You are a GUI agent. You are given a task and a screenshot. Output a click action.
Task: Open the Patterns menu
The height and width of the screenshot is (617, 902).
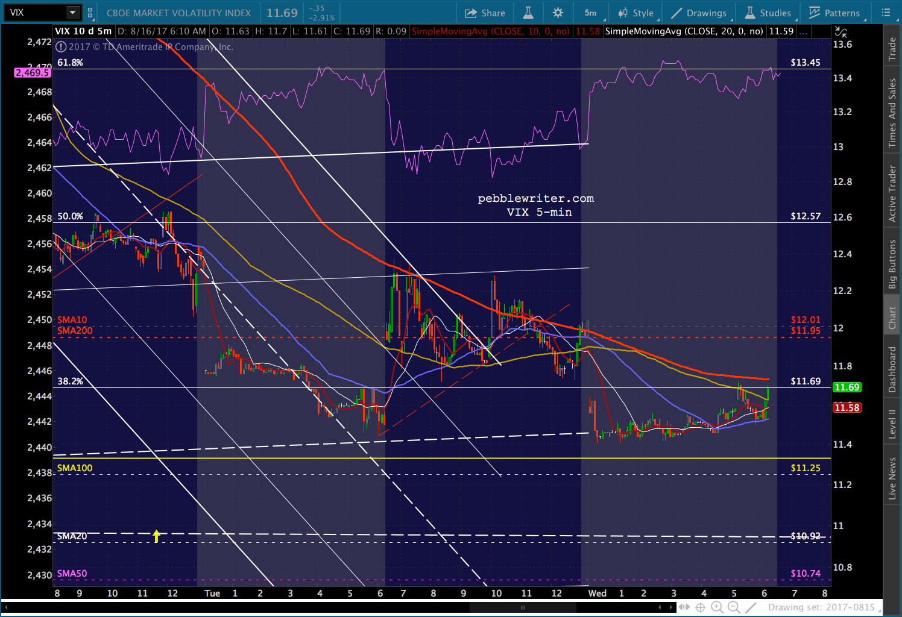point(834,13)
